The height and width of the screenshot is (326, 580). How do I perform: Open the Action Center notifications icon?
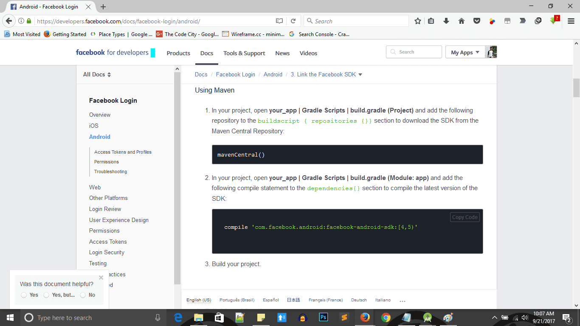(567, 318)
